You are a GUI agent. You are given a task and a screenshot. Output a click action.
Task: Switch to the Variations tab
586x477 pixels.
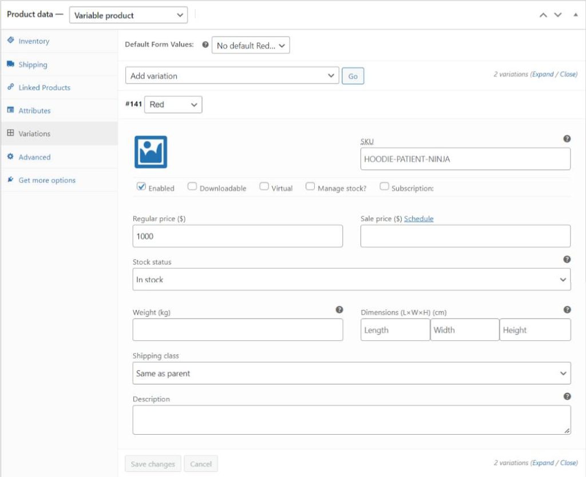10,133
